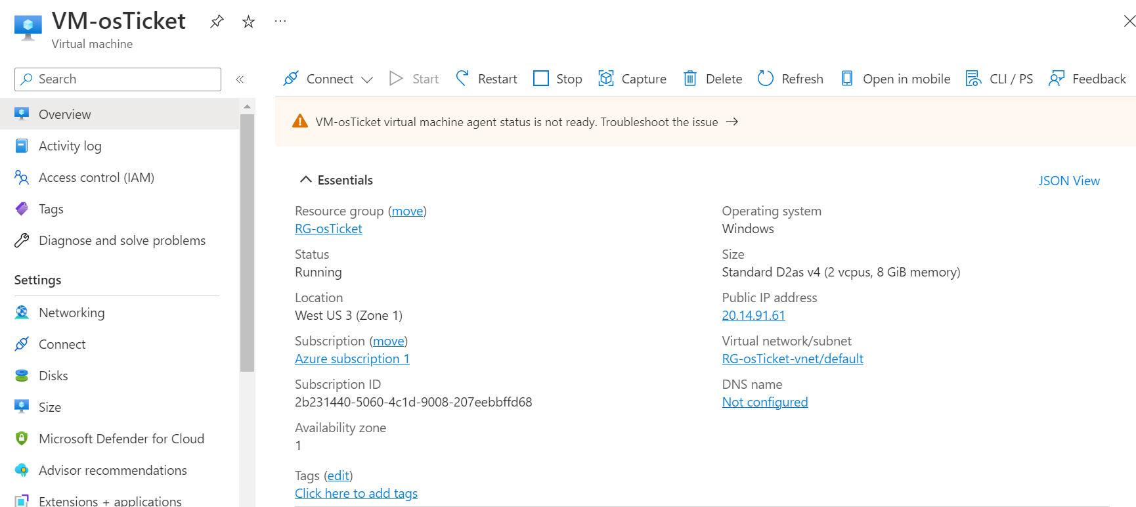Image resolution: width=1136 pixels, height=507 pixels.
Task: Pin VM-osTicket to dashboard
Action: click(x=217, y=22)
